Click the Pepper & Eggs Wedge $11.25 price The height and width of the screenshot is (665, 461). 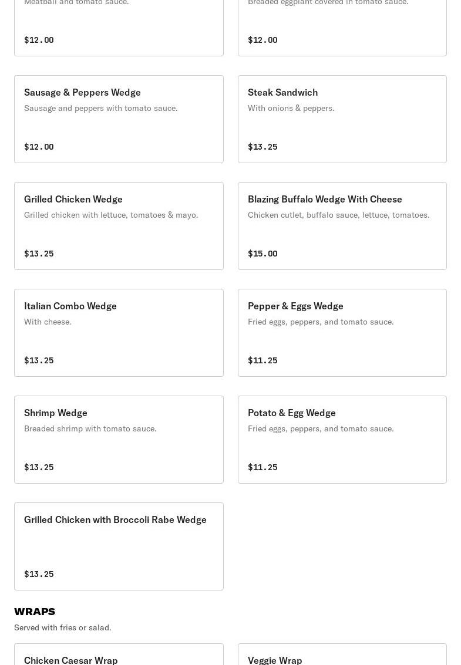pyautogui.click(x=263, y=360)
